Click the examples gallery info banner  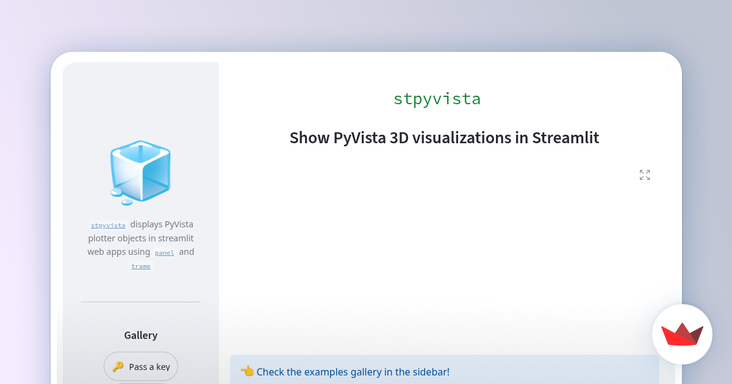tap(444, 371)
